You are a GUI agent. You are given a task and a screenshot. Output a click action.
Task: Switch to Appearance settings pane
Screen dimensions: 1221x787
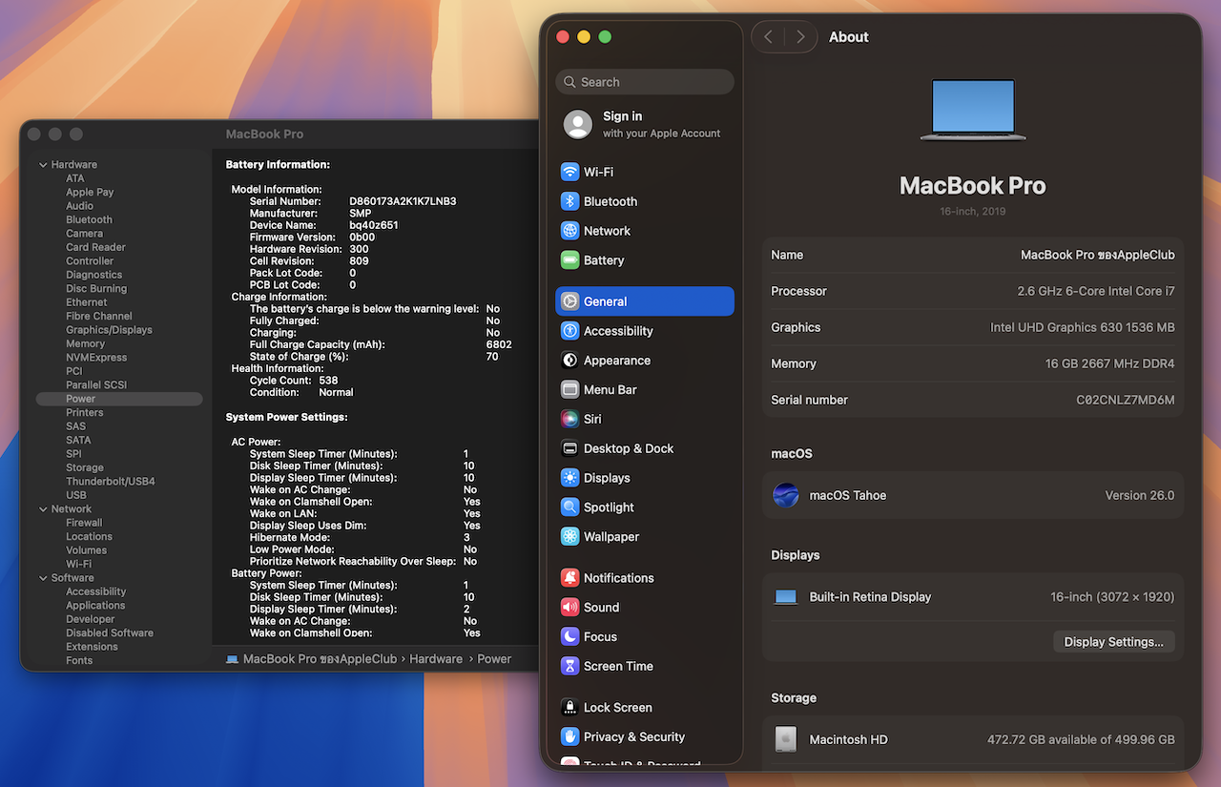pos(616,361)
